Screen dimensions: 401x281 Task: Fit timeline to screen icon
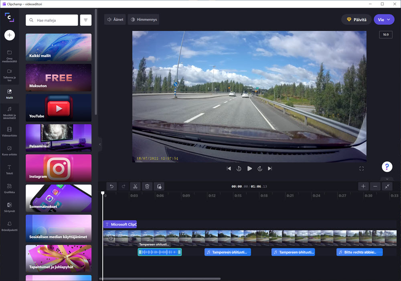point(387,186)
